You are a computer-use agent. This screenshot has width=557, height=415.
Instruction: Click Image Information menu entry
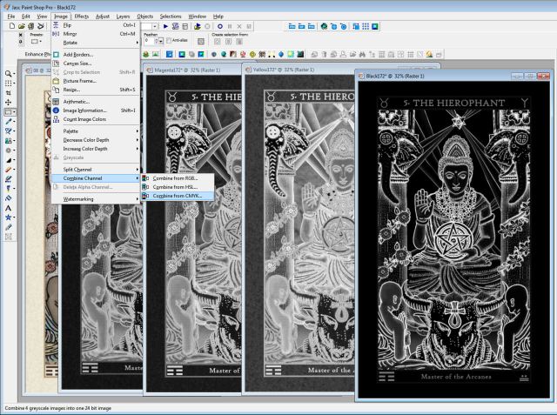click(x=85, y=110)
